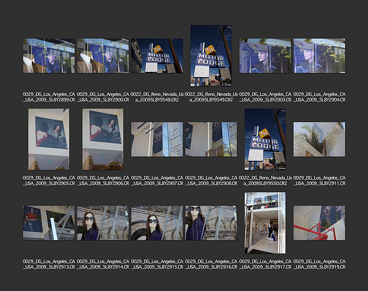Open Motor Lodge thumbnail 5L8Y9548
Viewport: 368px width, 291px height.
point(157,56)
